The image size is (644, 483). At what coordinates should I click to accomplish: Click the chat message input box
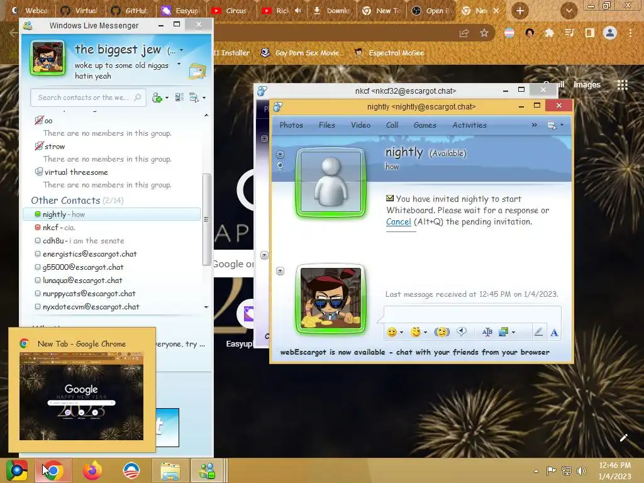coord(472,314)
